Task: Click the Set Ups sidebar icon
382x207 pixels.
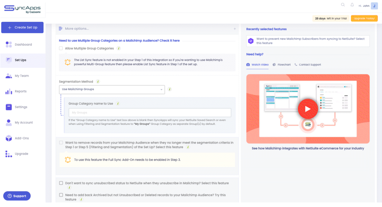Action: [x=9, y=60]
